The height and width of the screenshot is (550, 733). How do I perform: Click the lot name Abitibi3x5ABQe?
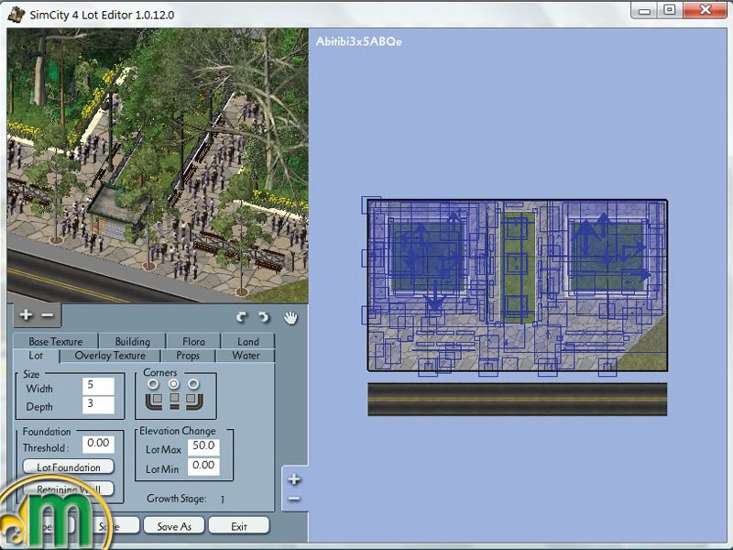(x=358, y=41)
